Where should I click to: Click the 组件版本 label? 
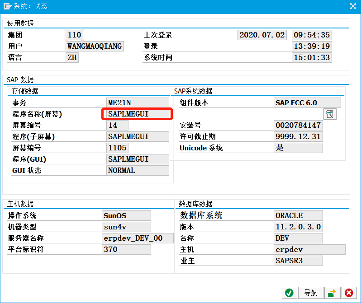(194, 103)
